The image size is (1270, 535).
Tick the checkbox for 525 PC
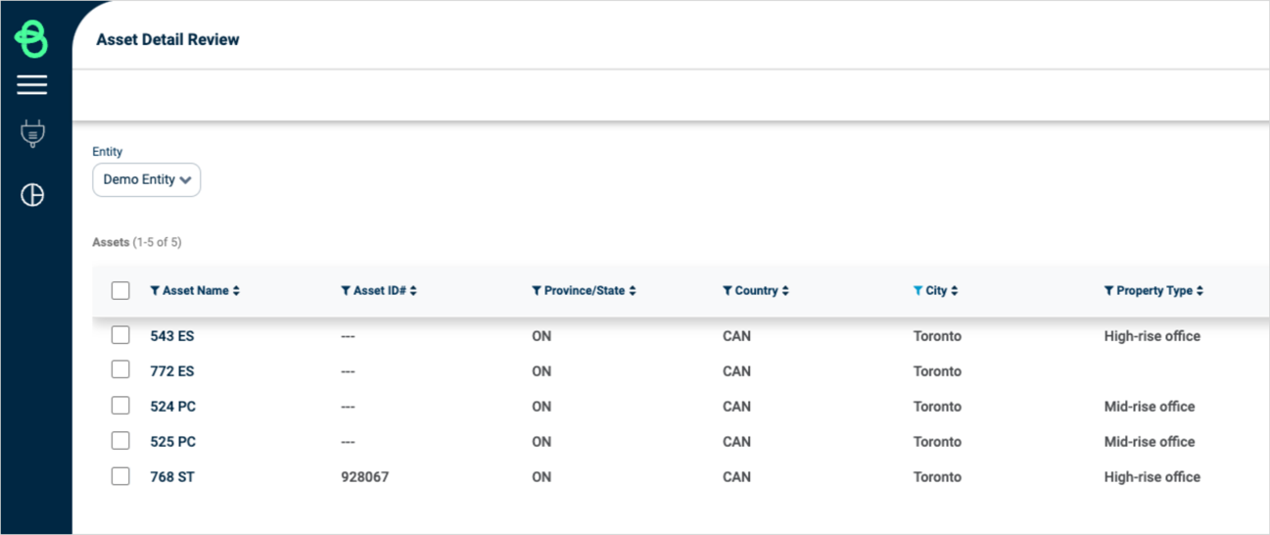point(120,441)
